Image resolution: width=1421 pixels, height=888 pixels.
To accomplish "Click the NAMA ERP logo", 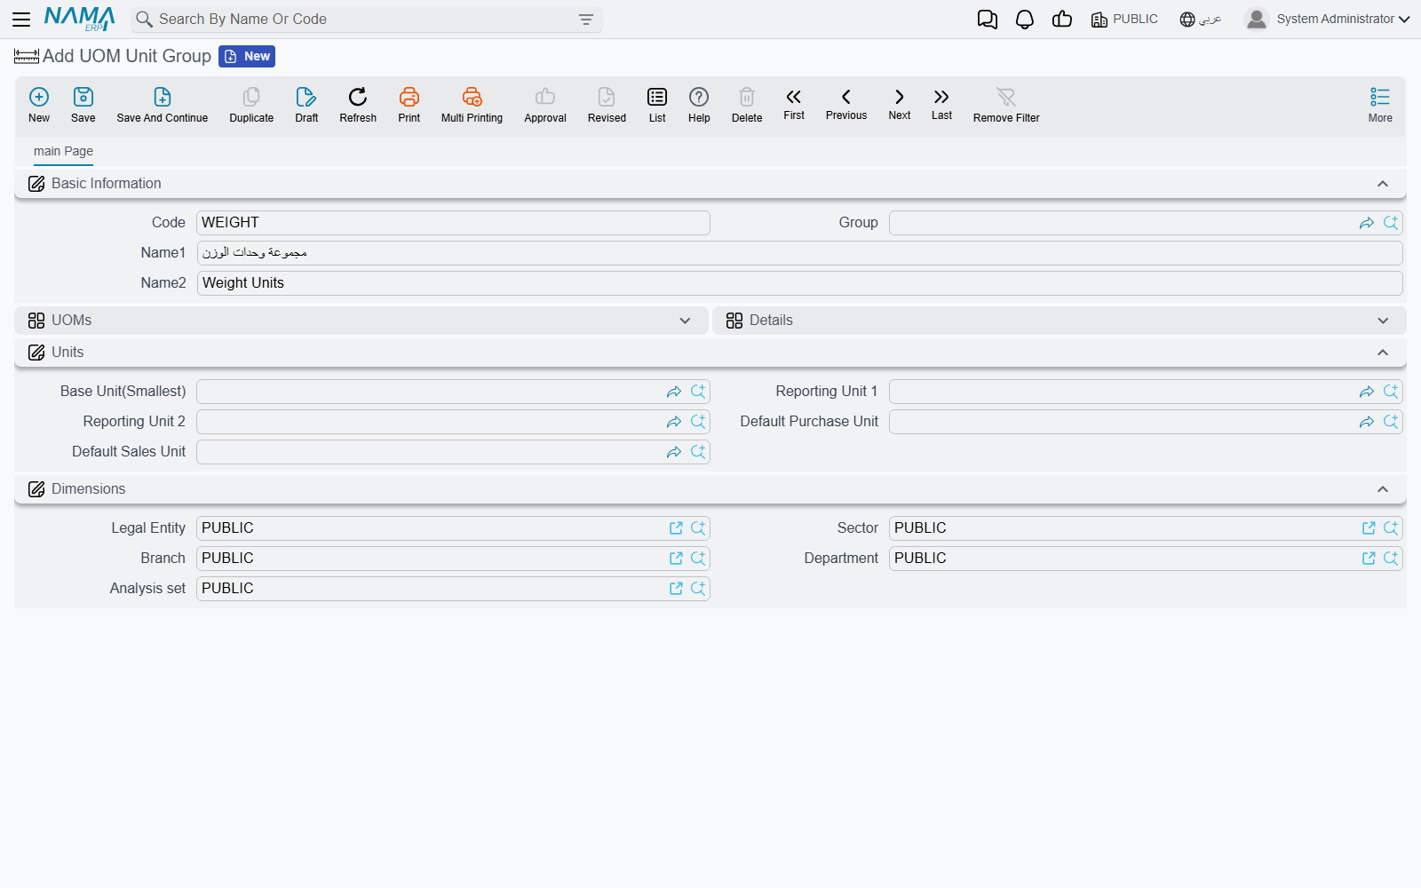I will point(80,20).
